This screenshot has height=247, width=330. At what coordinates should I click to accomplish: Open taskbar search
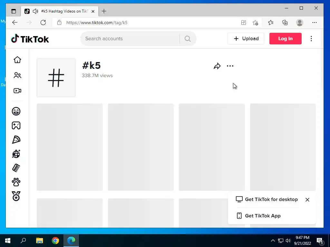[23, 241]
